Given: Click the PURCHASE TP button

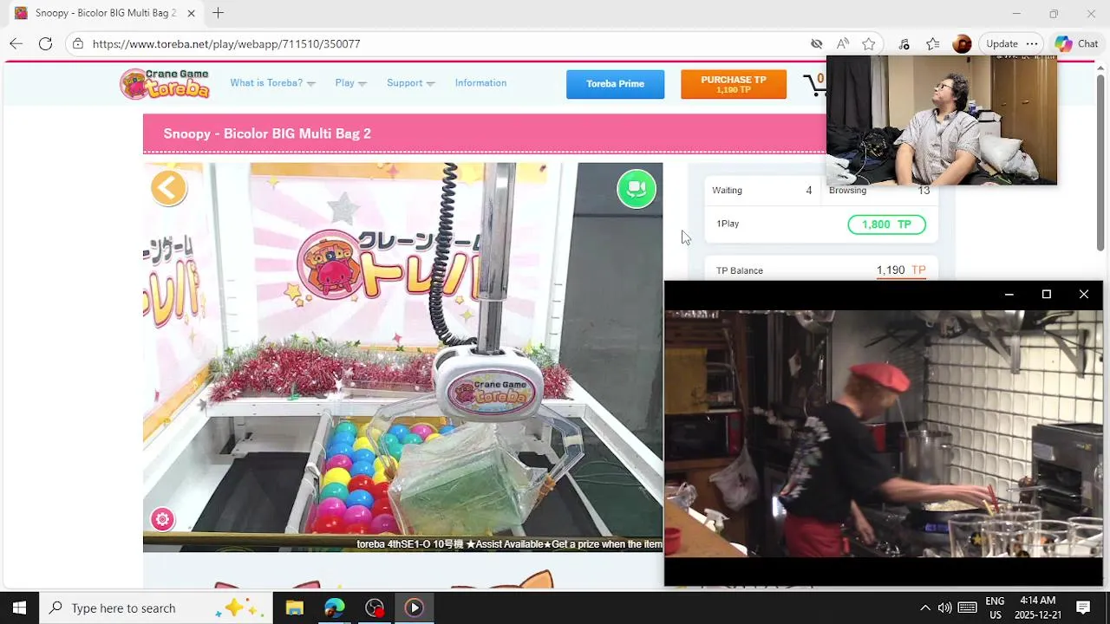Looking at the screenshot, I should click(x=733, y=84).
